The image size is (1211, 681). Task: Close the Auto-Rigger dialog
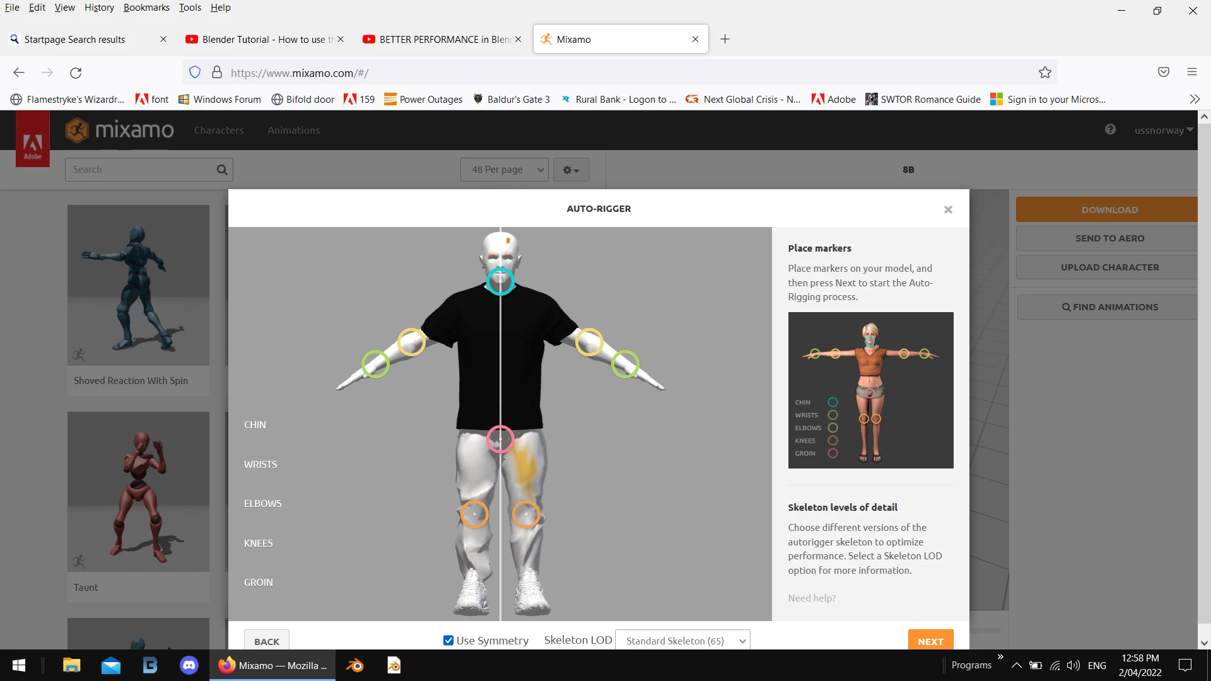948,209
